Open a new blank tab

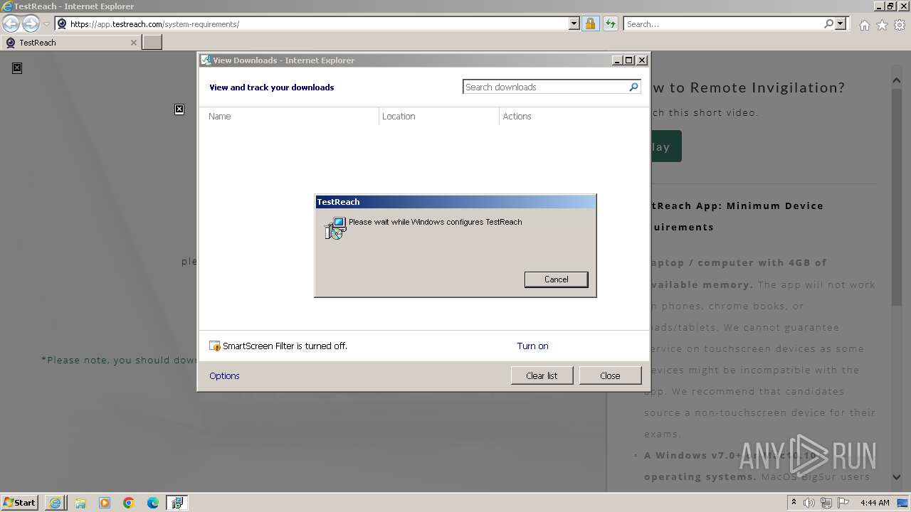152,42
